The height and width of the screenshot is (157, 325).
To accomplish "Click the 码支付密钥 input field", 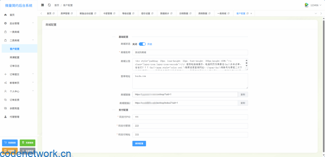I will pos(190,126).
